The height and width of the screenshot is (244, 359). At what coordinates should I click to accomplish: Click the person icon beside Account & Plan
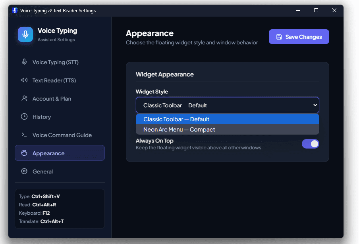(24, 99)
